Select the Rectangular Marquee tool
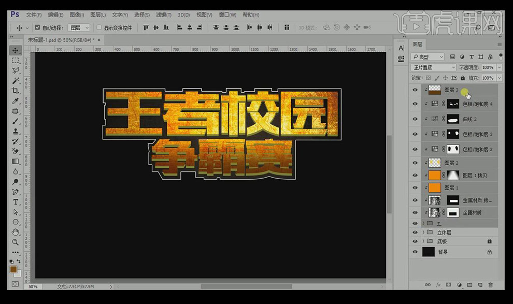513x304 pixels. click(16, 61)
